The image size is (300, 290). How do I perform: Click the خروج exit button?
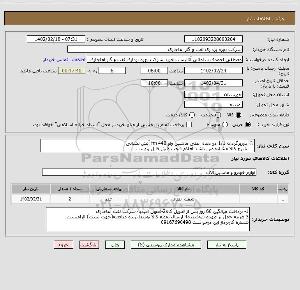[x=64, y=245]
